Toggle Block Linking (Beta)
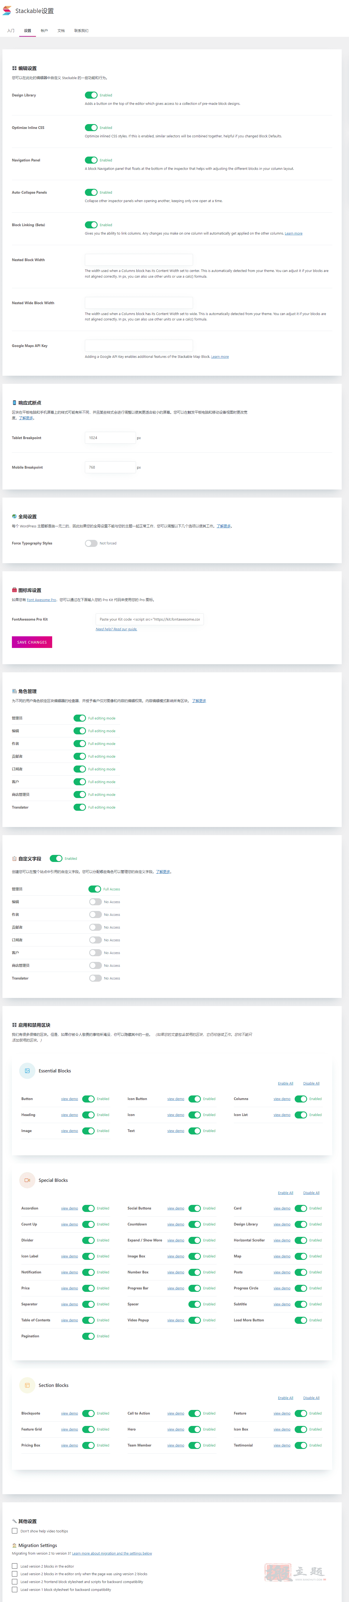The height and width of the screenshot is (1602, 349). [x=91, y=225]
